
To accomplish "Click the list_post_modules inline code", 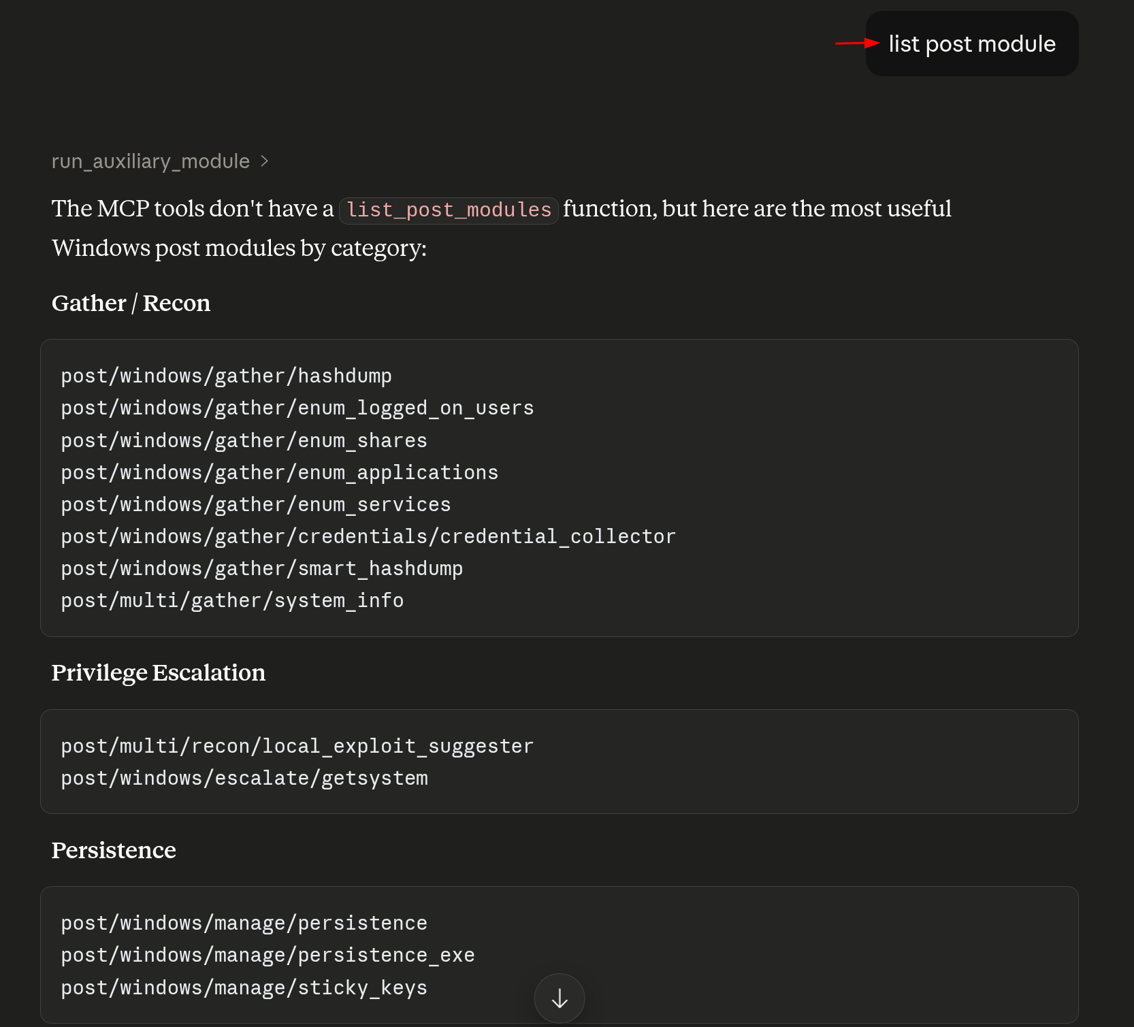I will (x=449, y=210).
